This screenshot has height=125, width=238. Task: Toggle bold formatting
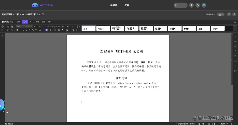pos(17,30)
